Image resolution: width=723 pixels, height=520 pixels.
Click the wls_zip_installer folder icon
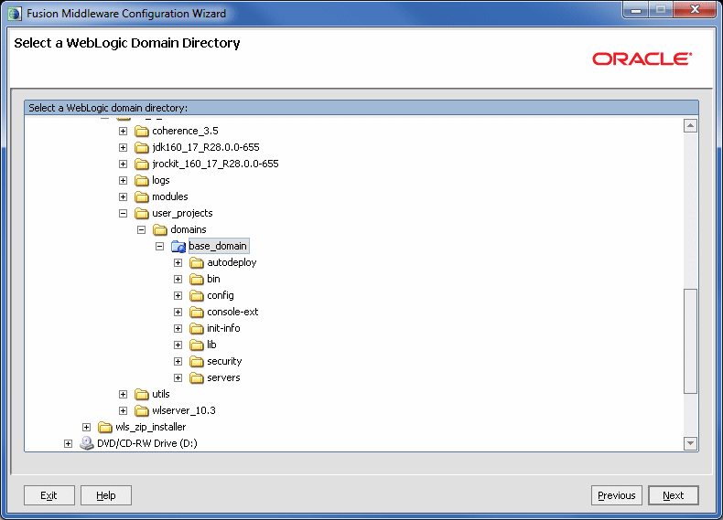pos(105,428)
